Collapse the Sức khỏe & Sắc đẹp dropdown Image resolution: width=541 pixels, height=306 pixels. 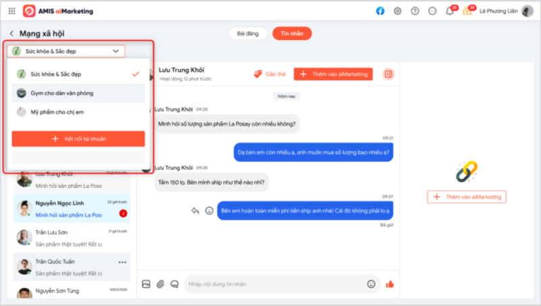point(116,51)
